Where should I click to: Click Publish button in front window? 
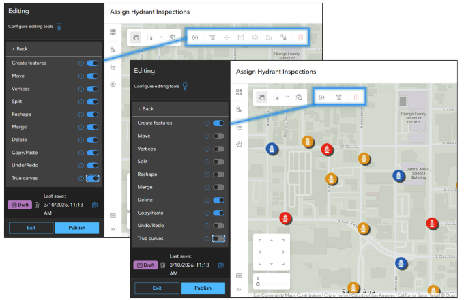[203, 288]
